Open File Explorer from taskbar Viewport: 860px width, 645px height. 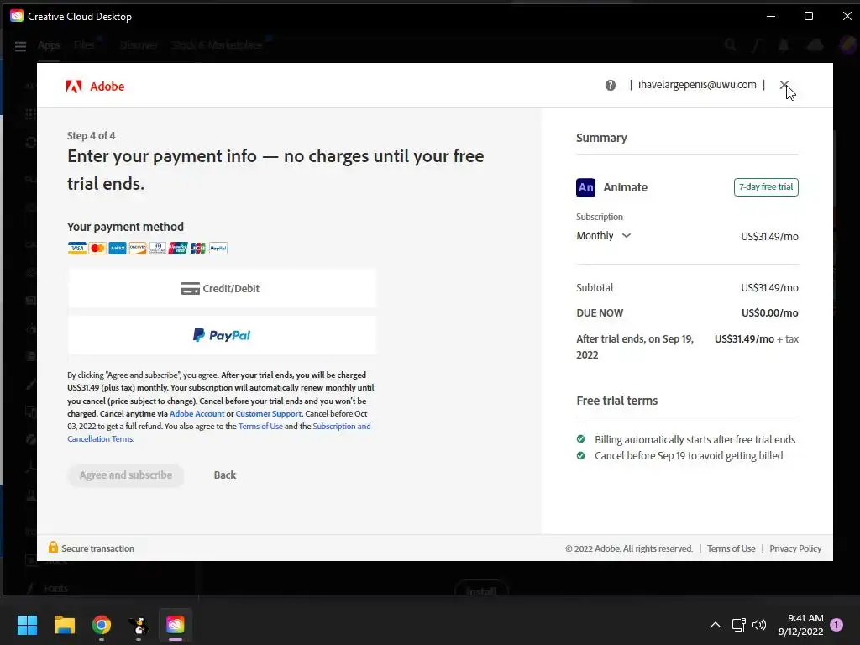tap(64, 625)
